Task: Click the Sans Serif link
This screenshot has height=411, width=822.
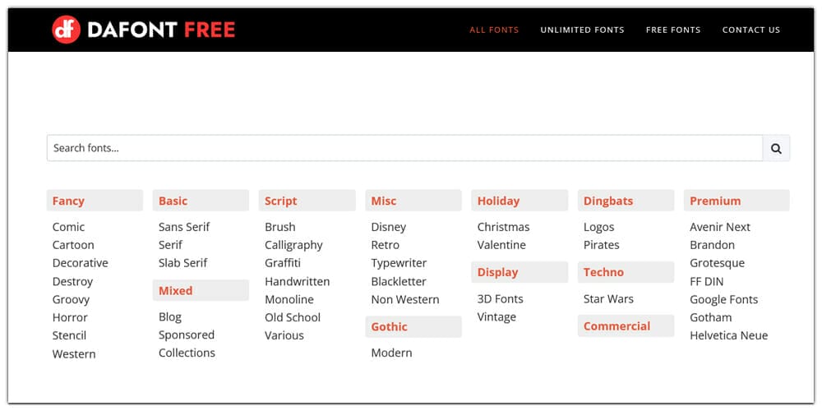Action: coord(184,227)
